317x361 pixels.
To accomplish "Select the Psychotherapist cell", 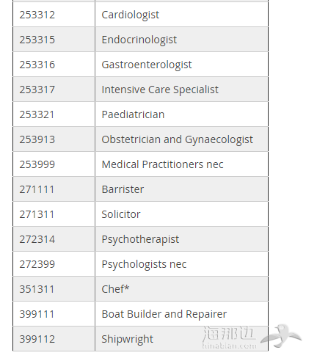I will pyautogui.click(x=181, y=239).
